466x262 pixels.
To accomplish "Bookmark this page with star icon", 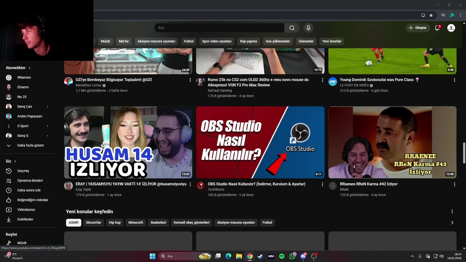I will [x=431, y=15].
